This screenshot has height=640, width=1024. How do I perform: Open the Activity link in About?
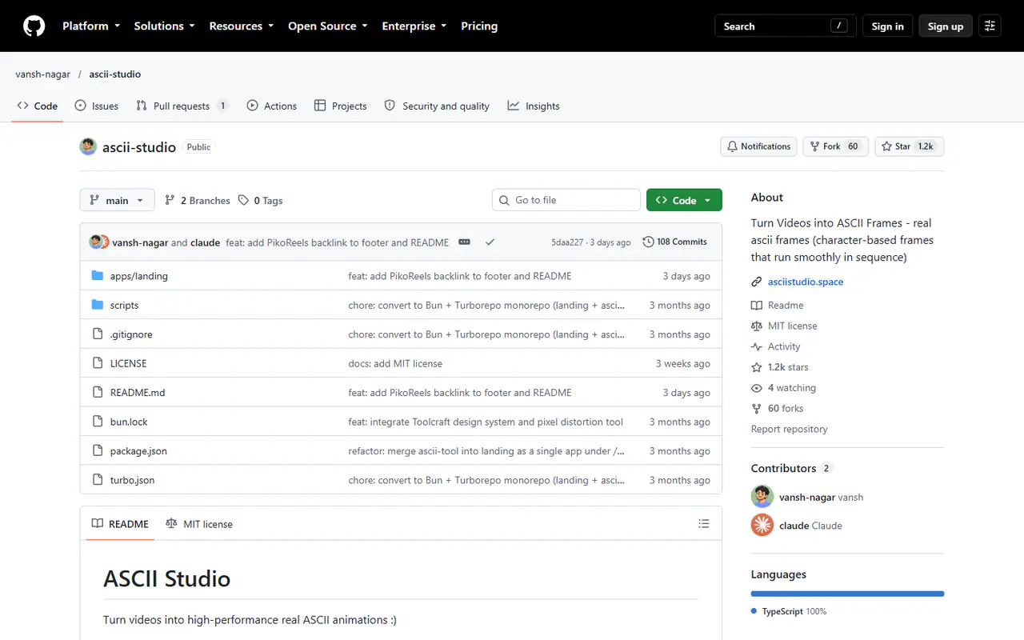click(776, 346)
